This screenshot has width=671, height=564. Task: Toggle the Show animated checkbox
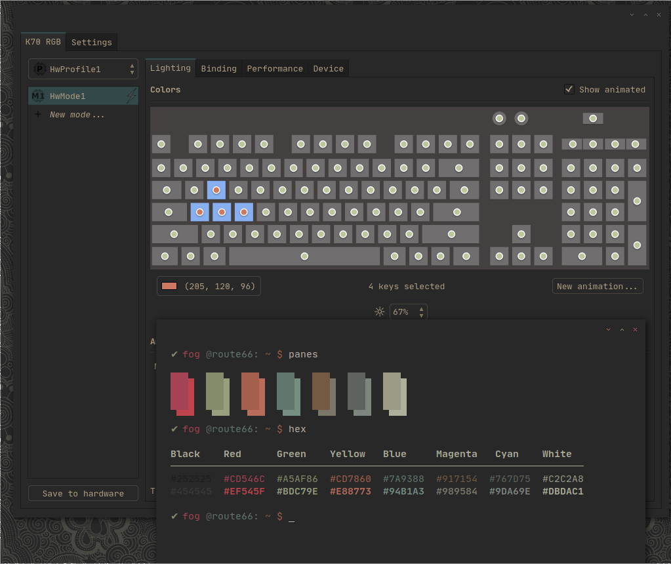tap(569, 89)
